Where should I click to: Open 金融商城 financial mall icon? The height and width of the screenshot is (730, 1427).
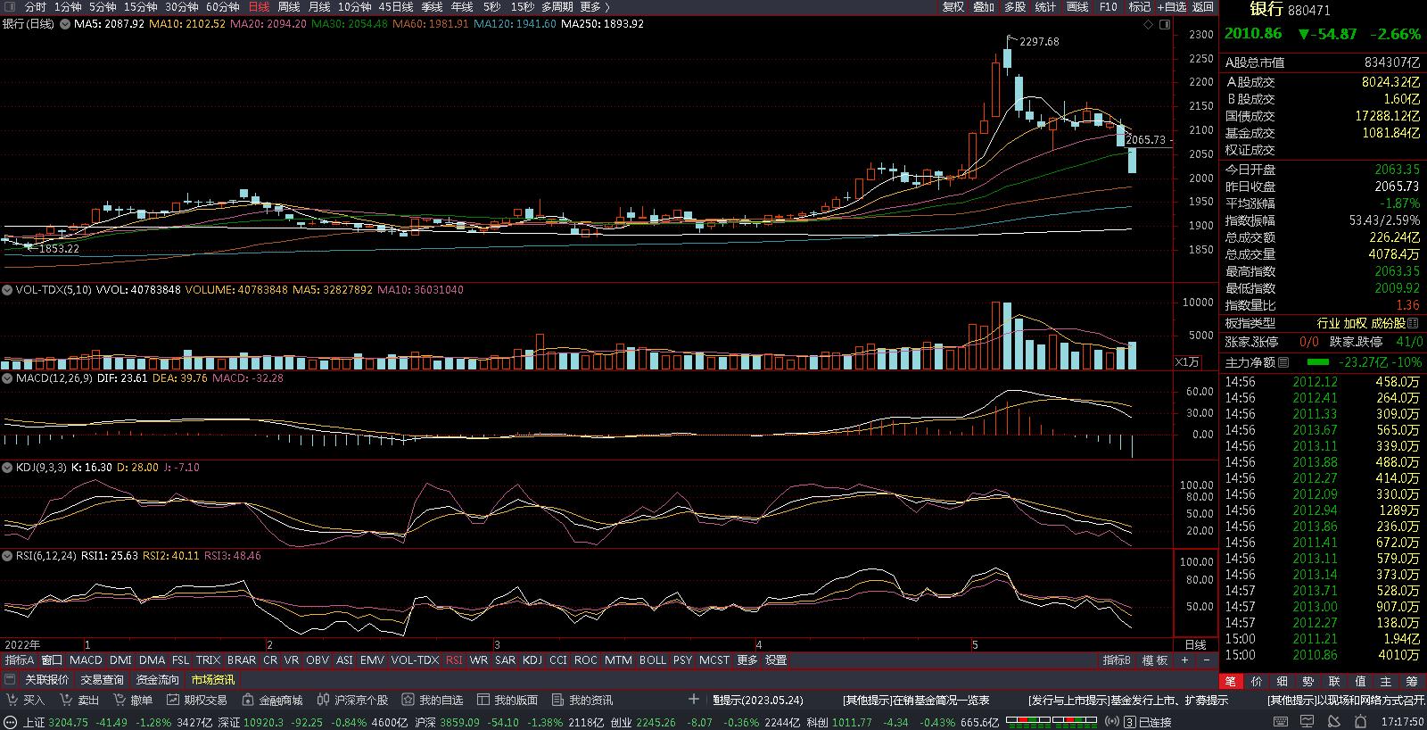[247, 701]
